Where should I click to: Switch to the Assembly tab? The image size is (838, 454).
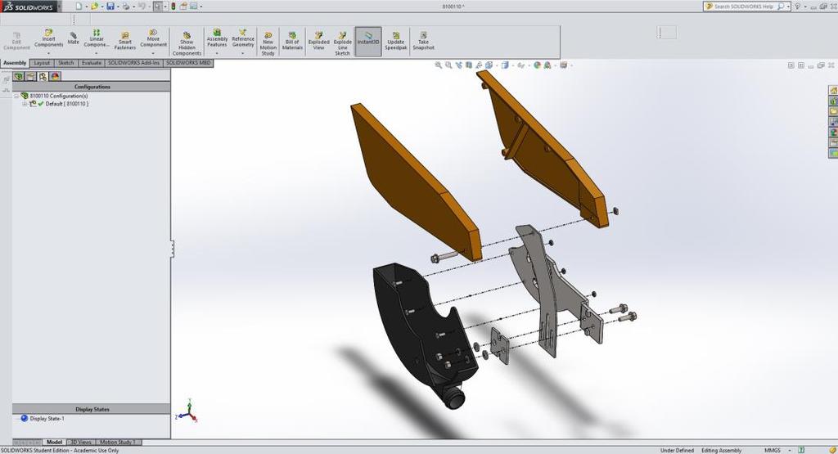(15, 63)
